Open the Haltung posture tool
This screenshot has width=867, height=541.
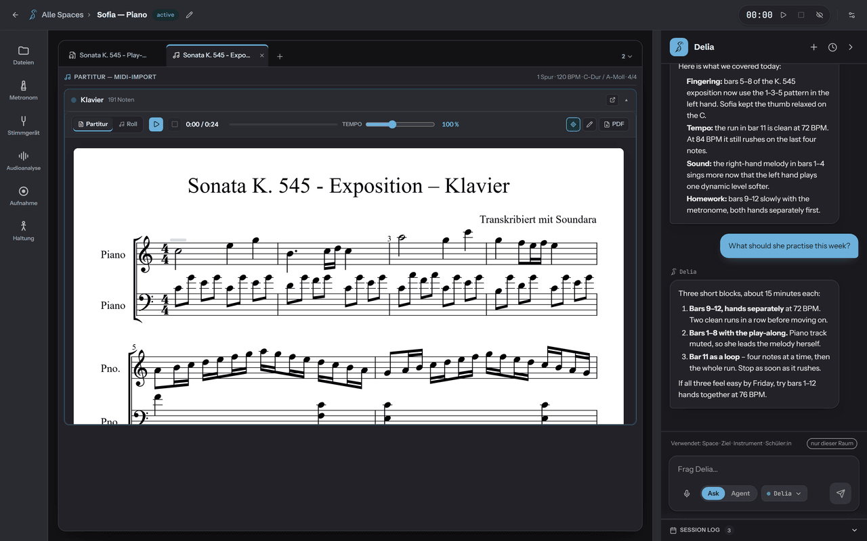click(x=24, y=231)
